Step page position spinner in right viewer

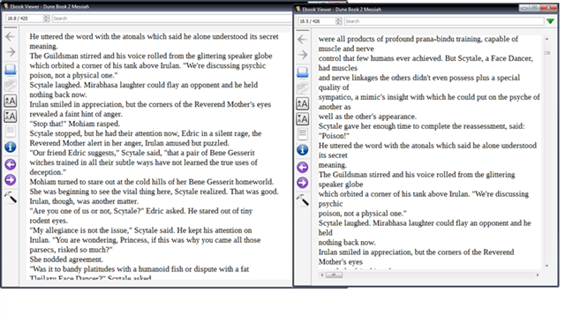338,21
